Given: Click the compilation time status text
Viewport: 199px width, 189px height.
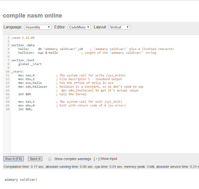Looking at the screenshot, I should (x=101, y=167).
